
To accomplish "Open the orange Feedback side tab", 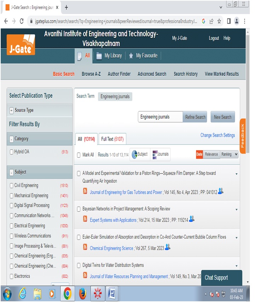I will pos(243,136).
